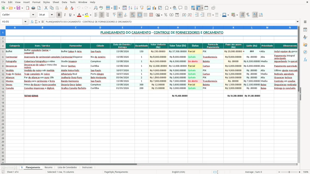Toggle Merge and Center Cells
This screenshot has height=174, width=310.
140,15
